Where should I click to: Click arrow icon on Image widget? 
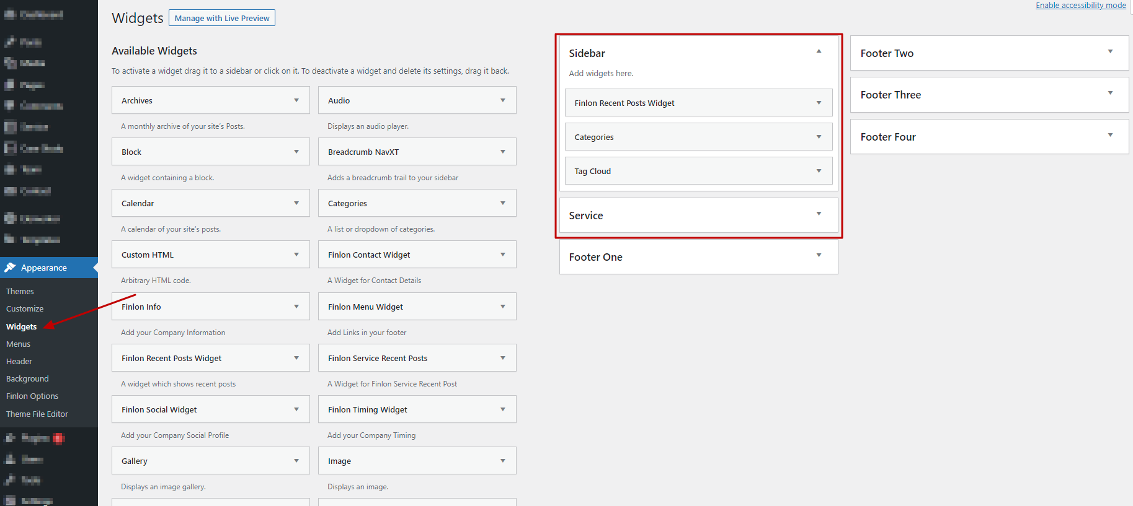coord(503,461)
